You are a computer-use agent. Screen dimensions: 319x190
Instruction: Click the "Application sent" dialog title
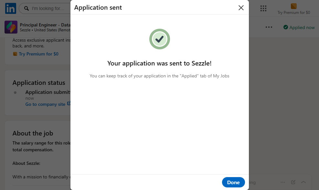coord(98,8)
